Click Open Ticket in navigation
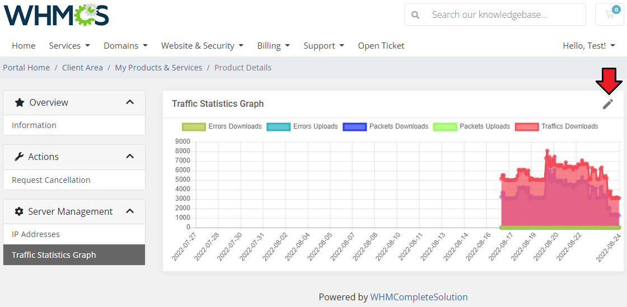Image resolution: width=627 pixels, height=307 pixels. (x=381, y=45)
